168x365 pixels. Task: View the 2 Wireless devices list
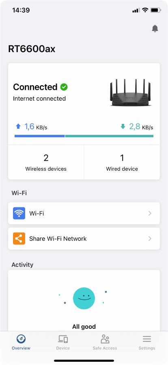point(46,162)
